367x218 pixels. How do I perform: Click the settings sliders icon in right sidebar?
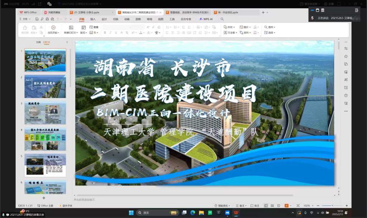tap(346, 48)
